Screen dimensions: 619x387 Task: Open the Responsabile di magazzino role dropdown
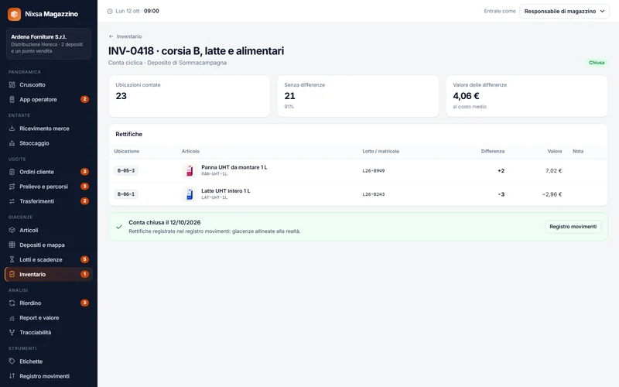(564, 11)
